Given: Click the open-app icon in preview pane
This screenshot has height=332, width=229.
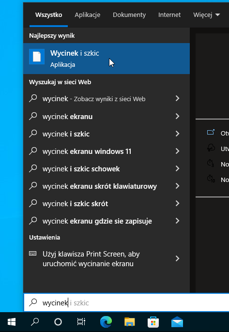Looking at the screenshot, I should (x=211, y=132).
